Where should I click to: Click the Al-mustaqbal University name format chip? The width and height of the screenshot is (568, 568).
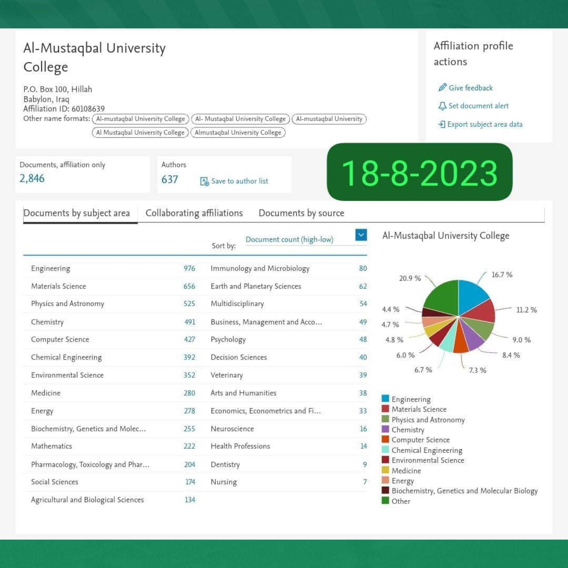(329, 119)
